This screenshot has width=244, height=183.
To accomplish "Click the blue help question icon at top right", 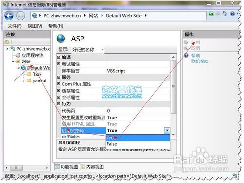I will (233, 14).
